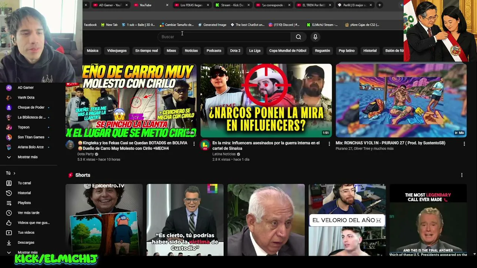Screen dimensions: 477x268
Task: Open the Tu canal sidebar icon
Action: [9, 183]
